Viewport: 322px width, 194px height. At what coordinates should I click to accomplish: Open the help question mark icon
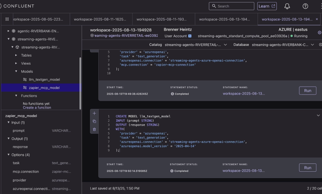[305, 6]
